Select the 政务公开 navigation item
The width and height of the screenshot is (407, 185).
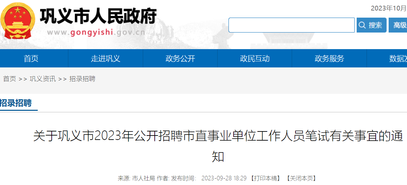[x=180, y=59]
